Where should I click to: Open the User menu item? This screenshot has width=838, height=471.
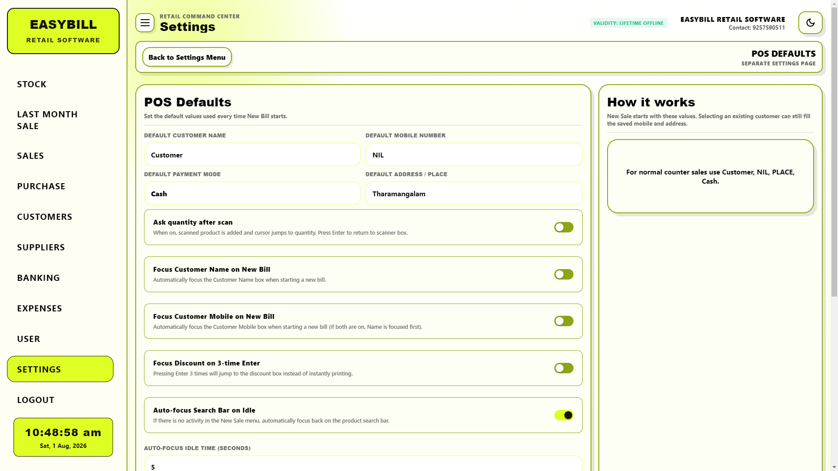[x=60, y=339]
